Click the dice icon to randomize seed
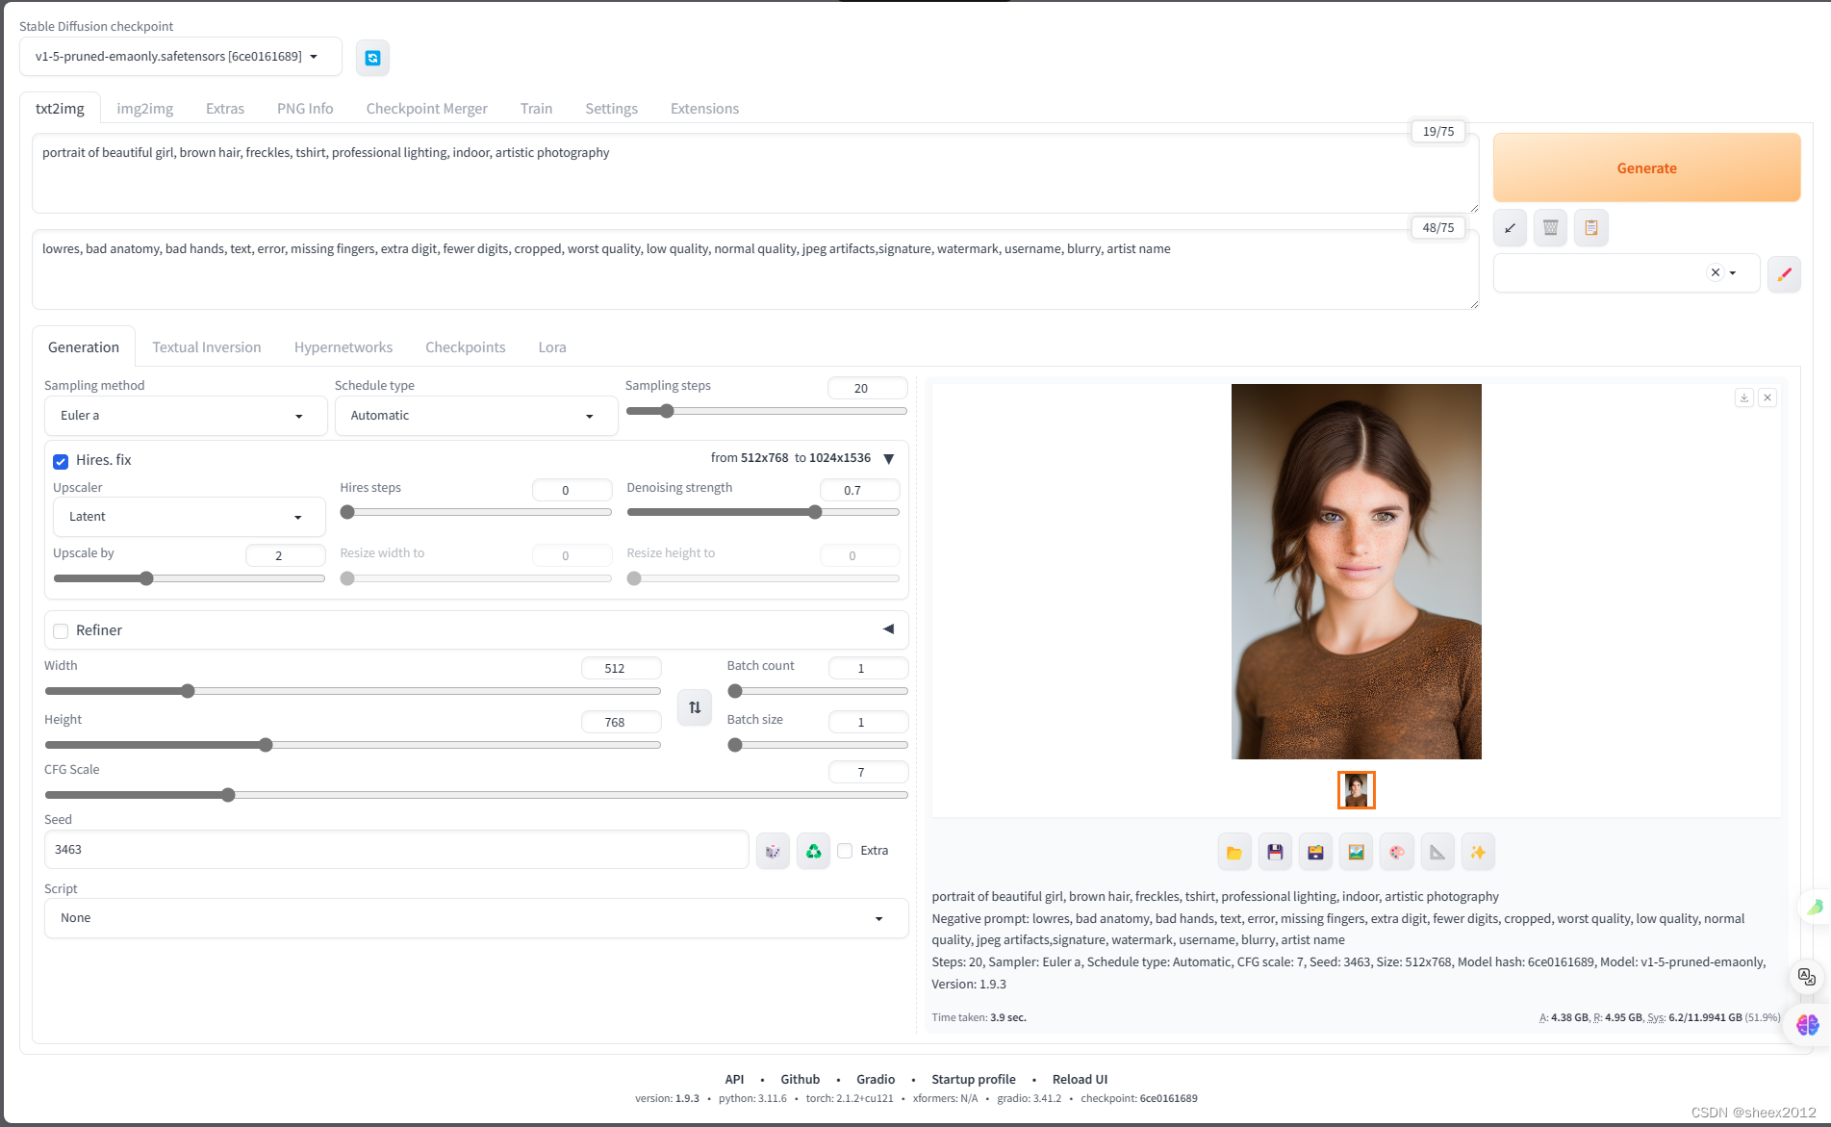 click(x=773, y=851)
